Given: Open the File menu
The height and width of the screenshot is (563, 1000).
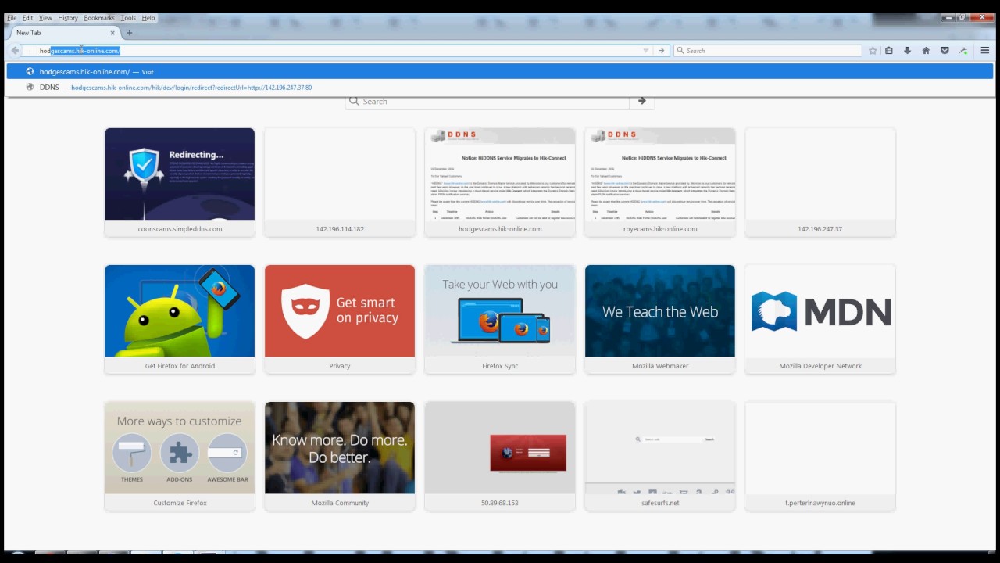Looking at the screenshot, I should tap(12, 17).
